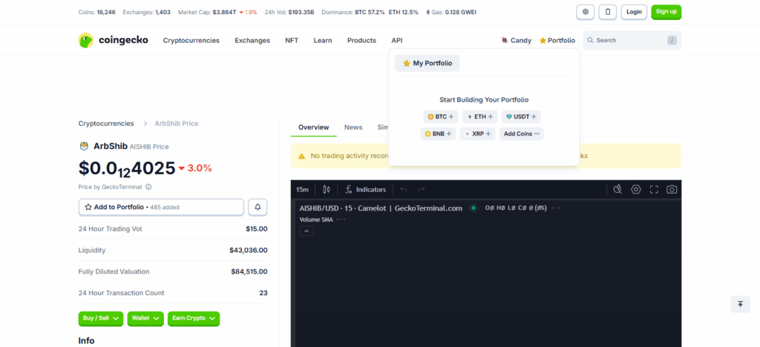The height and width of the screenshot is (347, 760).
Task: Add BTC to the portfolio
Action: (x=441, y=116)
